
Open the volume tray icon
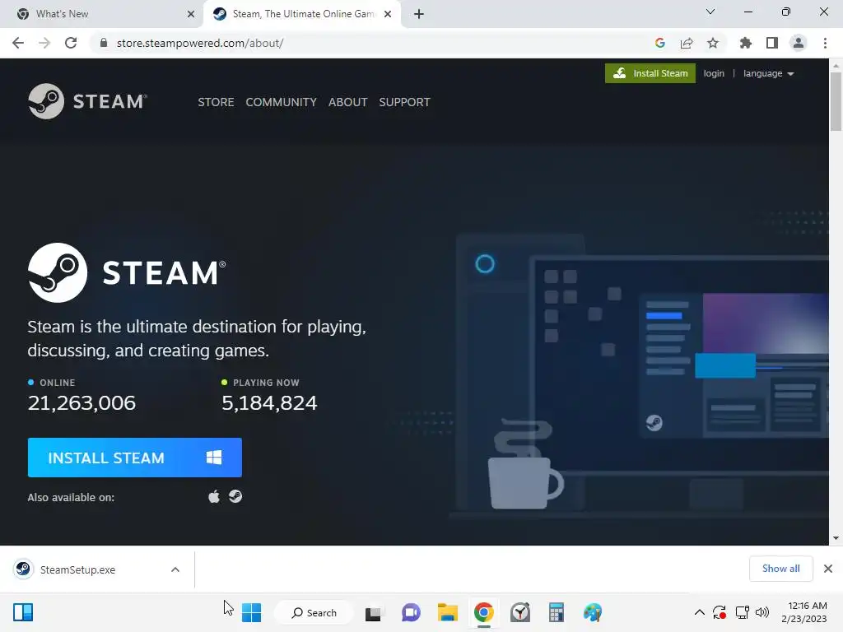click(x=762, y=612)
